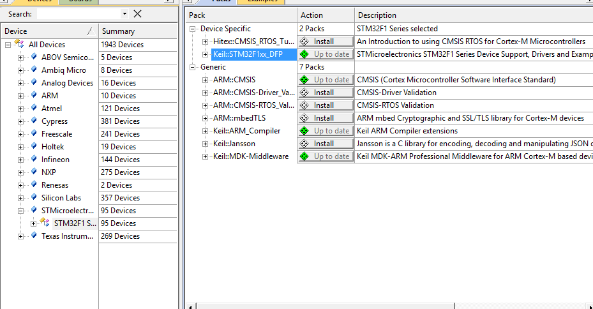593x309 pixels.
Task: Click the Freescale vendor diamond icon
Action: coord(34,133)
